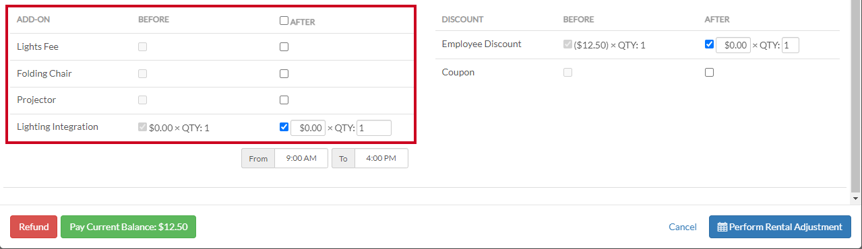The image size is (862, 249).
Task: Change the From time 9:00 AM
Action: tap(301, 158)
